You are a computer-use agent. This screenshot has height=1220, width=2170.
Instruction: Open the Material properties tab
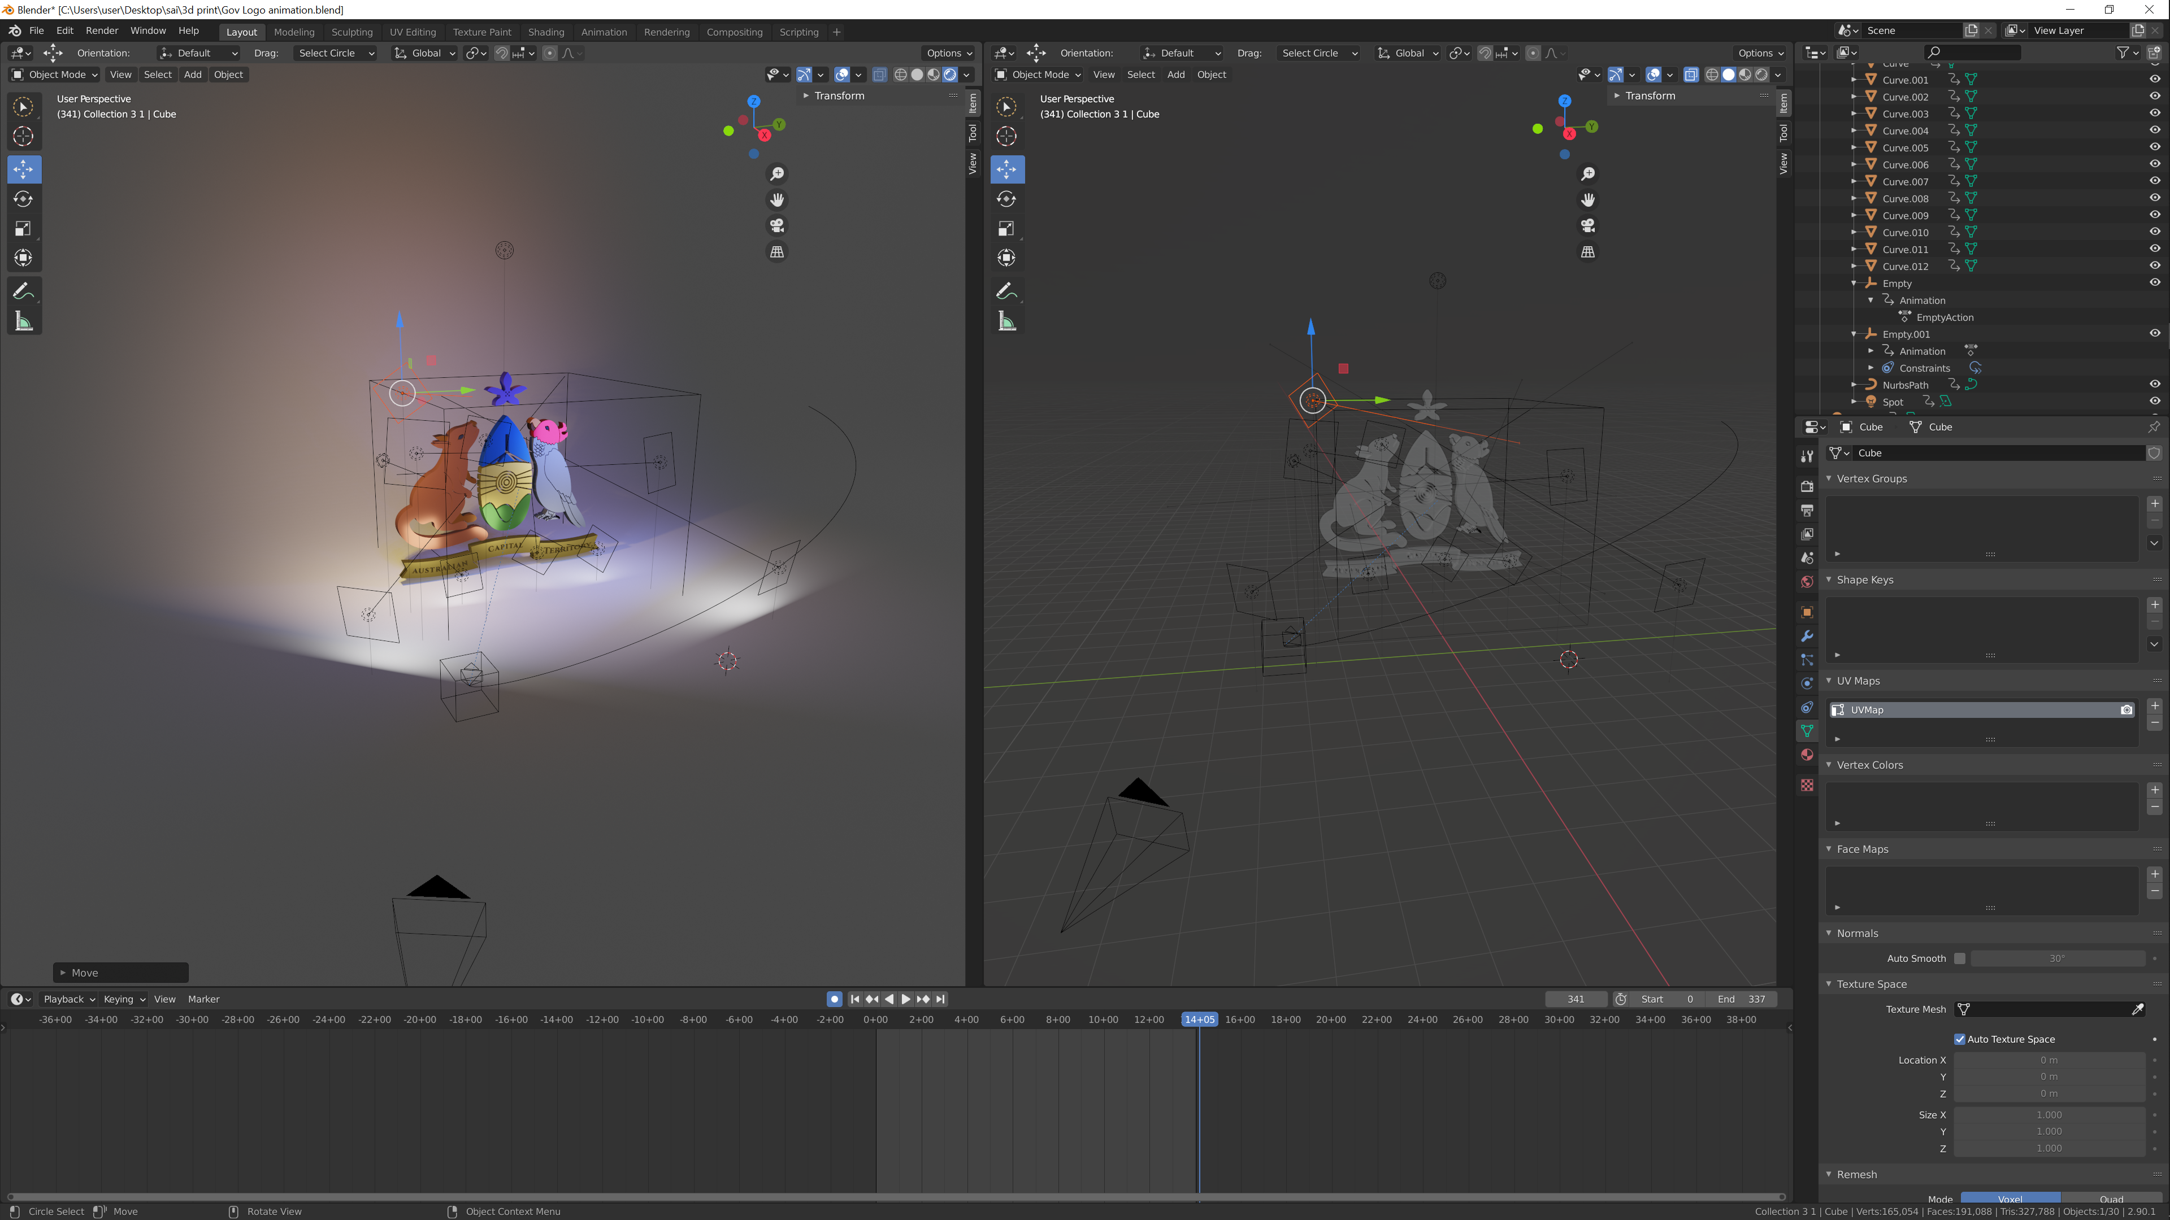point(1807,755)
